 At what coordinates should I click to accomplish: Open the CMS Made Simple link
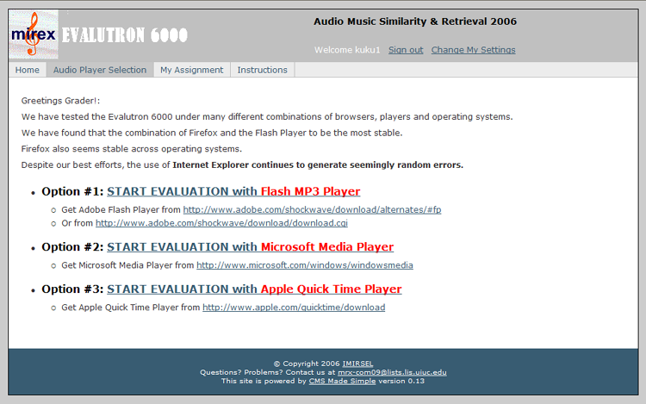tap(342, 381)
